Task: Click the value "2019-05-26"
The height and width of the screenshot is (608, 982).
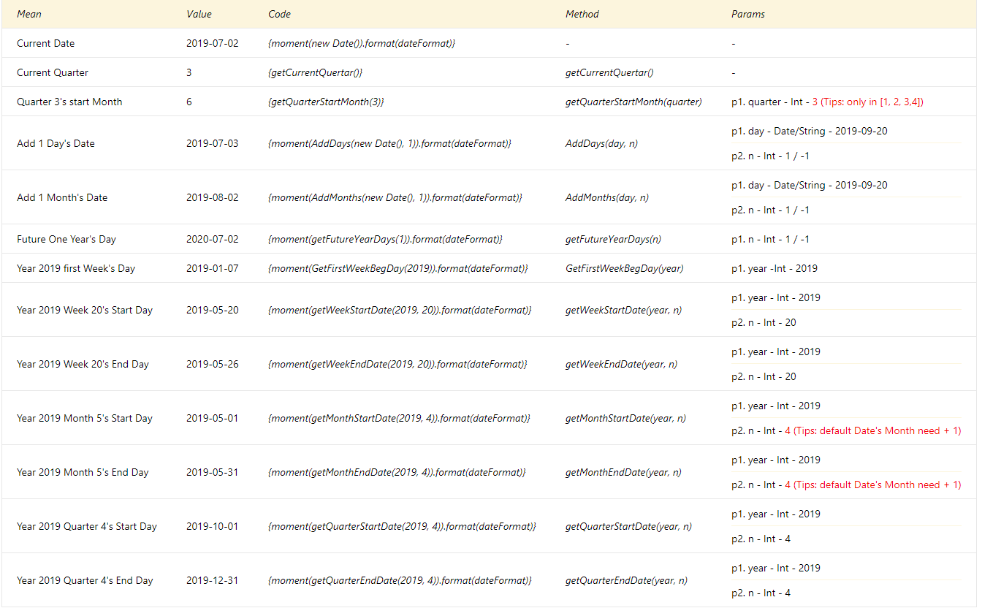Action: [213, 364]
